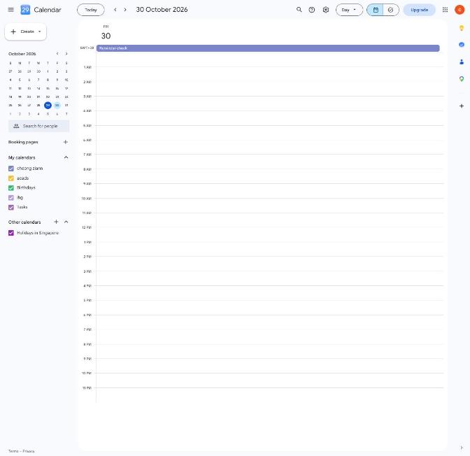470x456 pixels.
Task: Create a booking page with plus icon
Action: tap(66, 142)
